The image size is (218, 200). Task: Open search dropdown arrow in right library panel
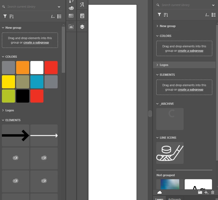pyautogui.click(x=213, y=5)
